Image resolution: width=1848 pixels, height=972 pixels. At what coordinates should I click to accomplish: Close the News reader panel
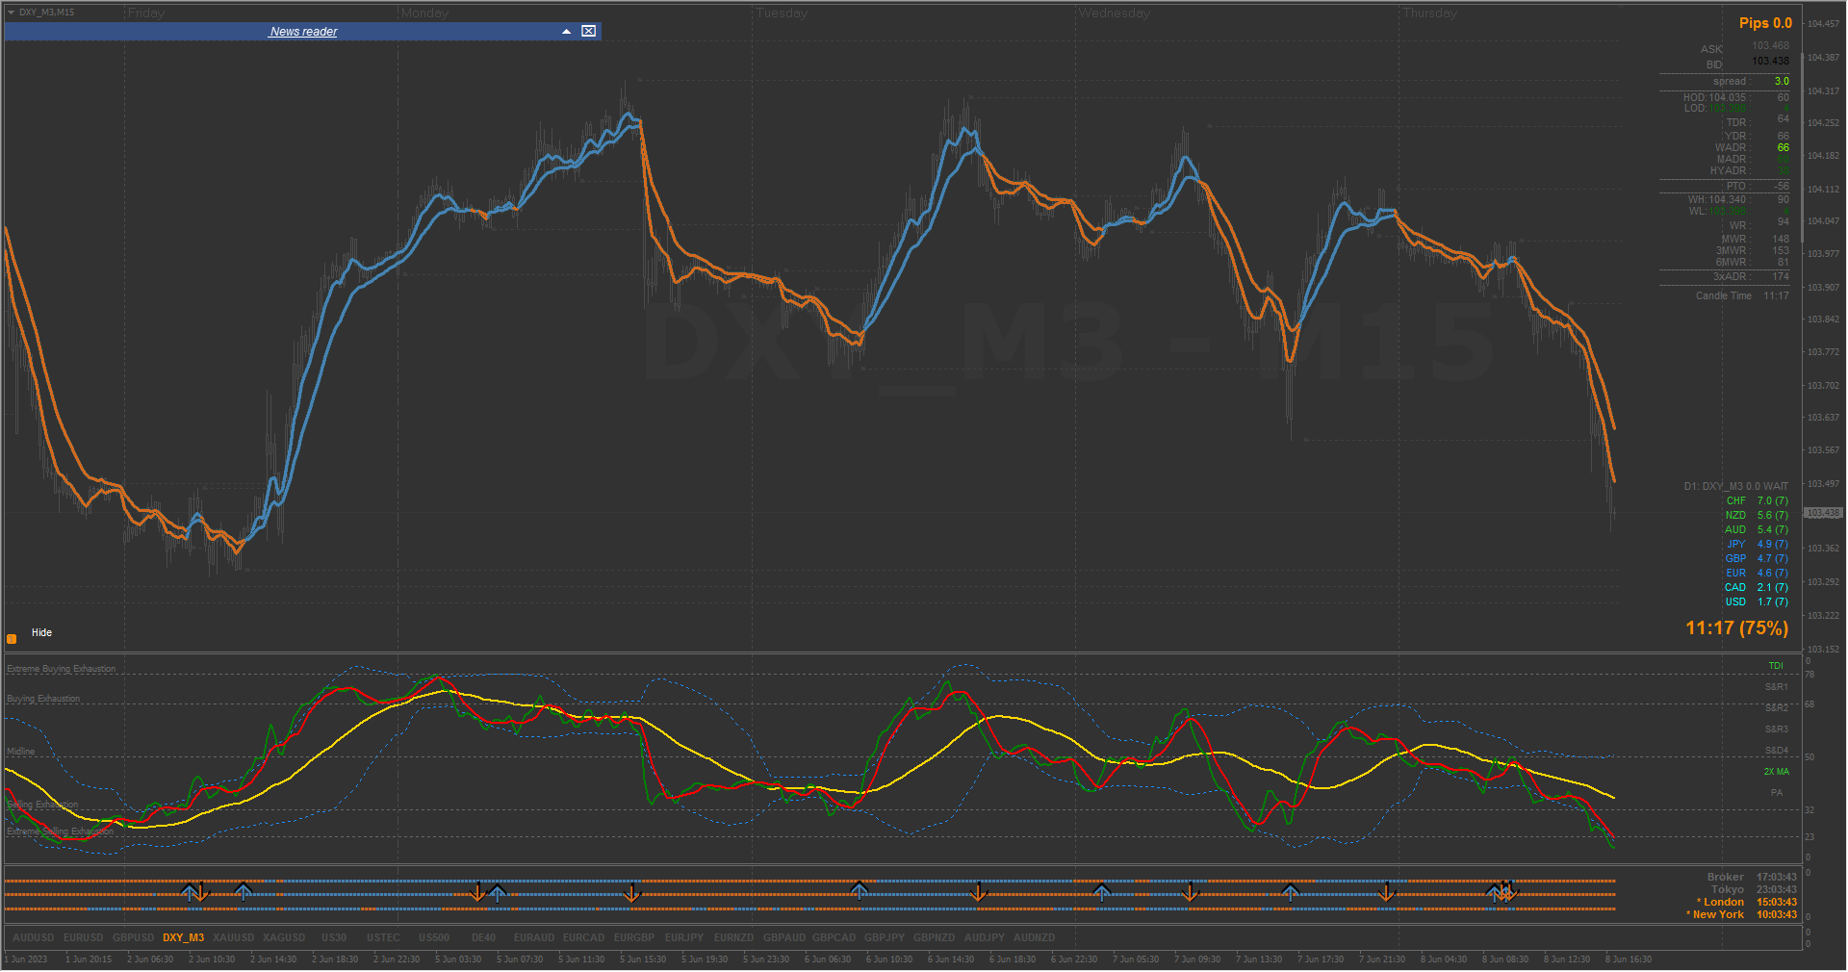click(x=588, y=32)
